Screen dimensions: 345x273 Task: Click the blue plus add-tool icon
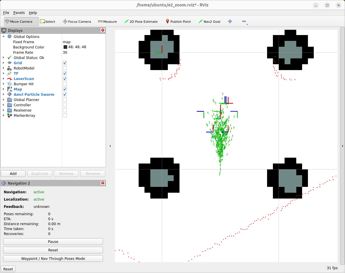pyautogui.click(x=230, y=21)
